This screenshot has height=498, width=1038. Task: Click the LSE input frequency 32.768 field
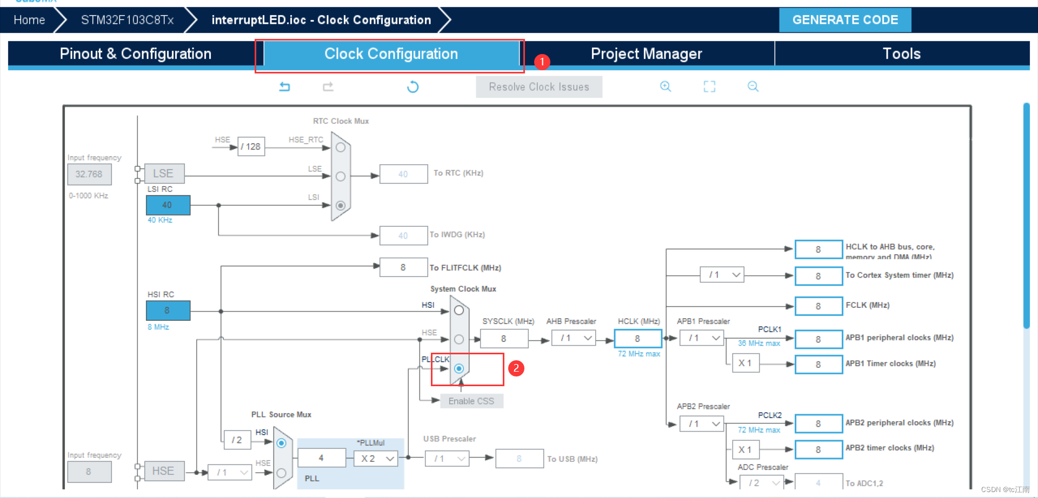click(89, 174)
